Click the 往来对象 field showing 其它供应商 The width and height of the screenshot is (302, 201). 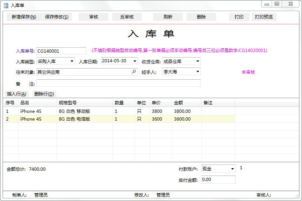pyautogui.click(x=87, y=72)
